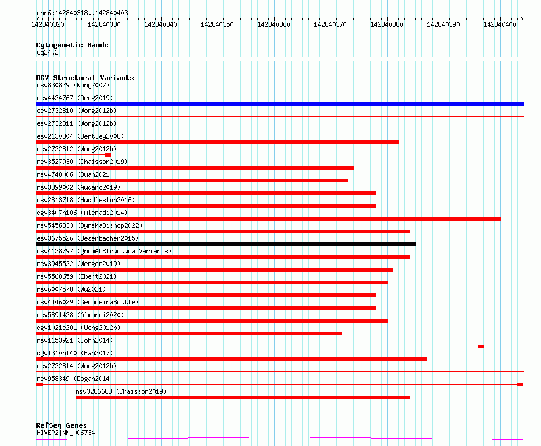Select nsv3945522 (Wenger2019) label
The height and width of the screenshot is (446, 541).
pyautogui.click(x=78, y=264)
